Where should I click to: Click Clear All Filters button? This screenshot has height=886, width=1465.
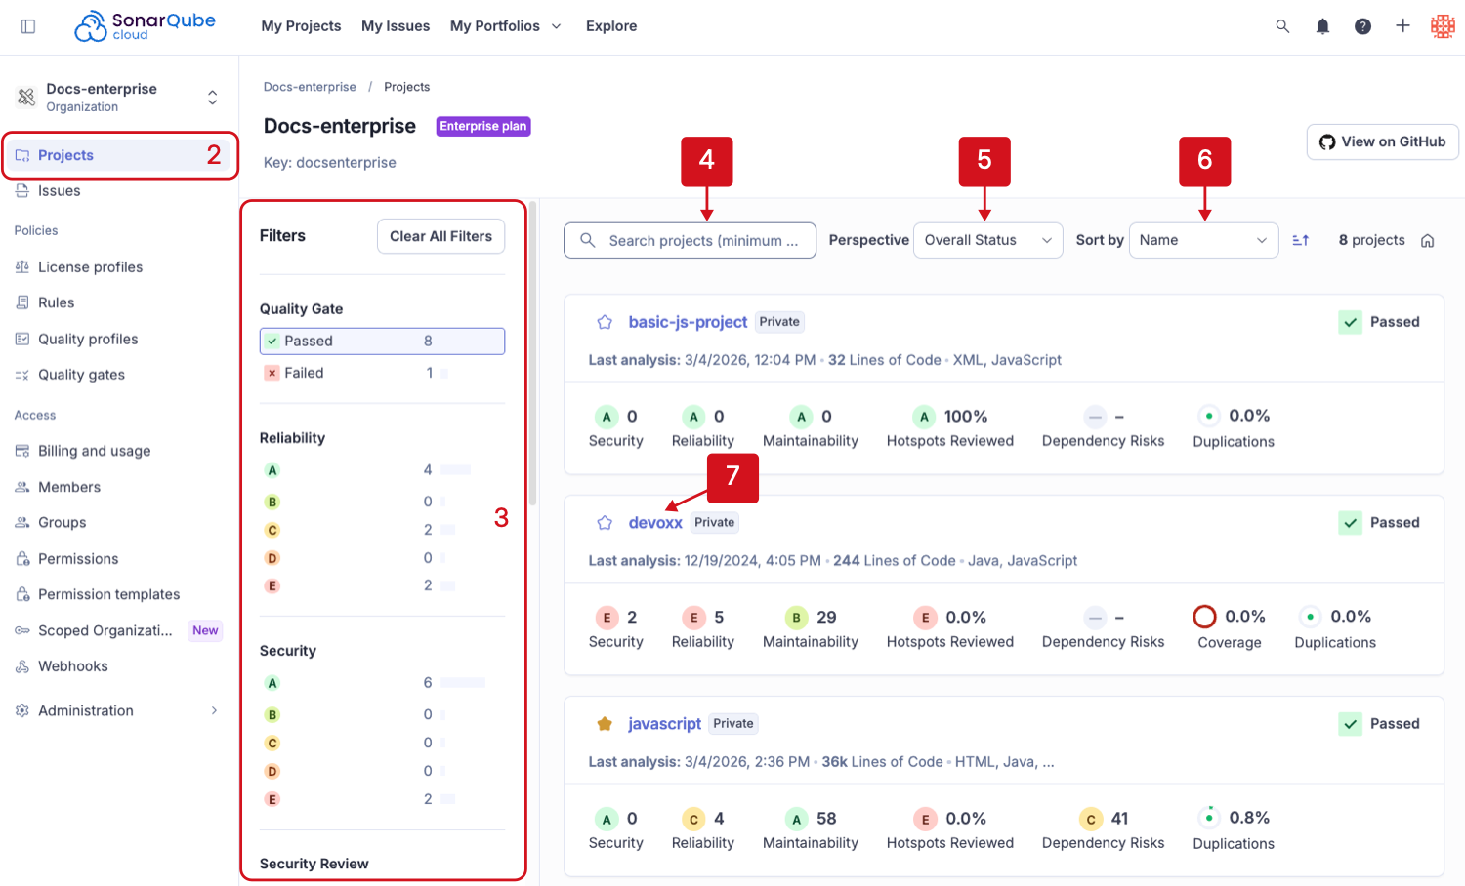click(440, 236)
